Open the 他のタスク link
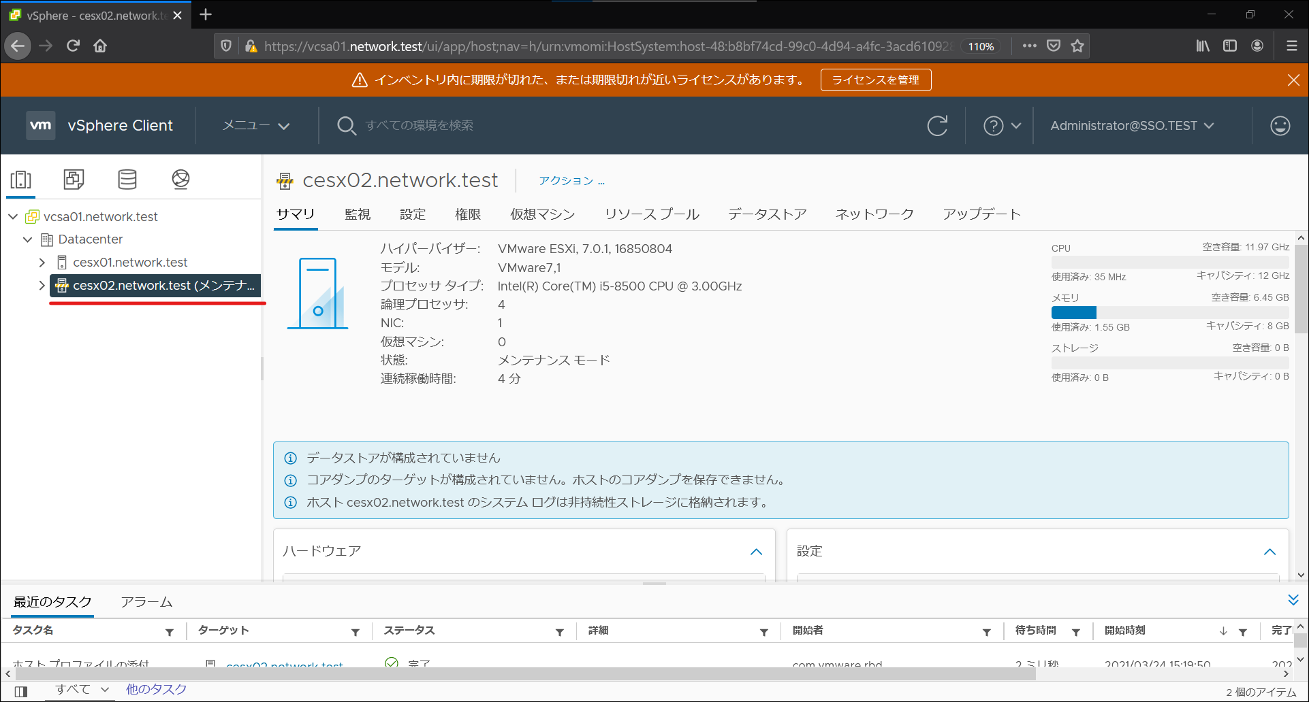 156,689
